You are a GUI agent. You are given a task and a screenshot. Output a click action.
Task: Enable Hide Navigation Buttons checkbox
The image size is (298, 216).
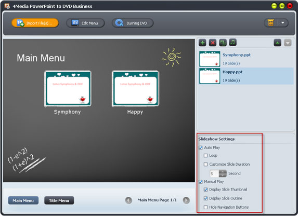(205, 207)
